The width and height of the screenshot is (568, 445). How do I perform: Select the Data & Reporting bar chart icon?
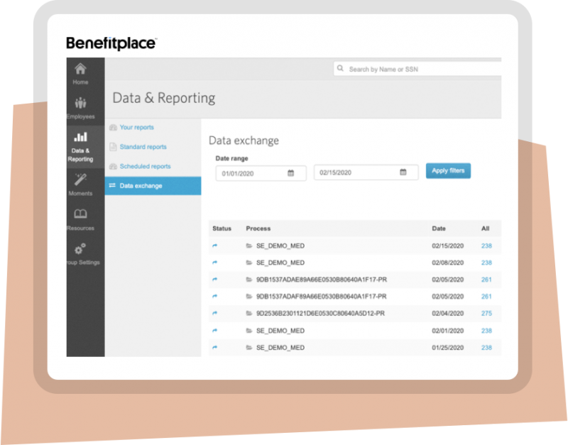(80, 137)
